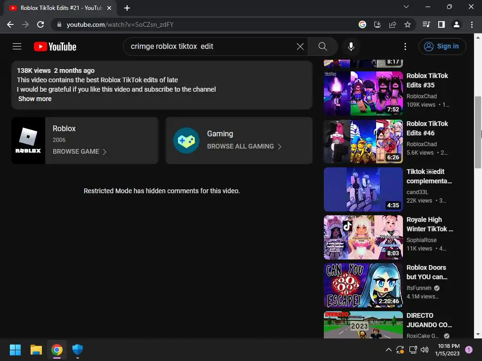This screenshot has height=361, width=482.
Task: Open Chrome three-dot menu
Action: (472, 24)
